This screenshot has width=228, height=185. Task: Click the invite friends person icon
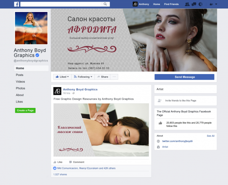point(159,101)
